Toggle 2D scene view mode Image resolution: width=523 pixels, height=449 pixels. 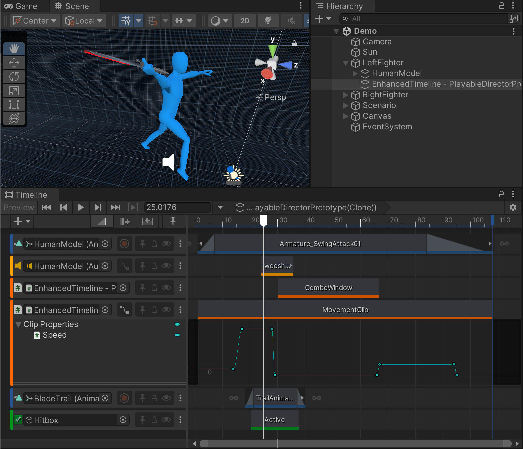(245, 21)
